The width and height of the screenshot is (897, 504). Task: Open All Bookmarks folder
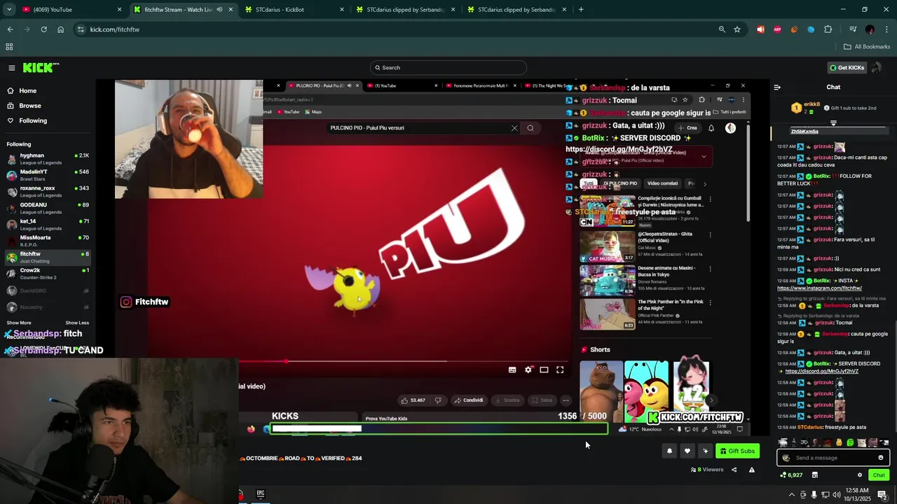coord(867,47)
